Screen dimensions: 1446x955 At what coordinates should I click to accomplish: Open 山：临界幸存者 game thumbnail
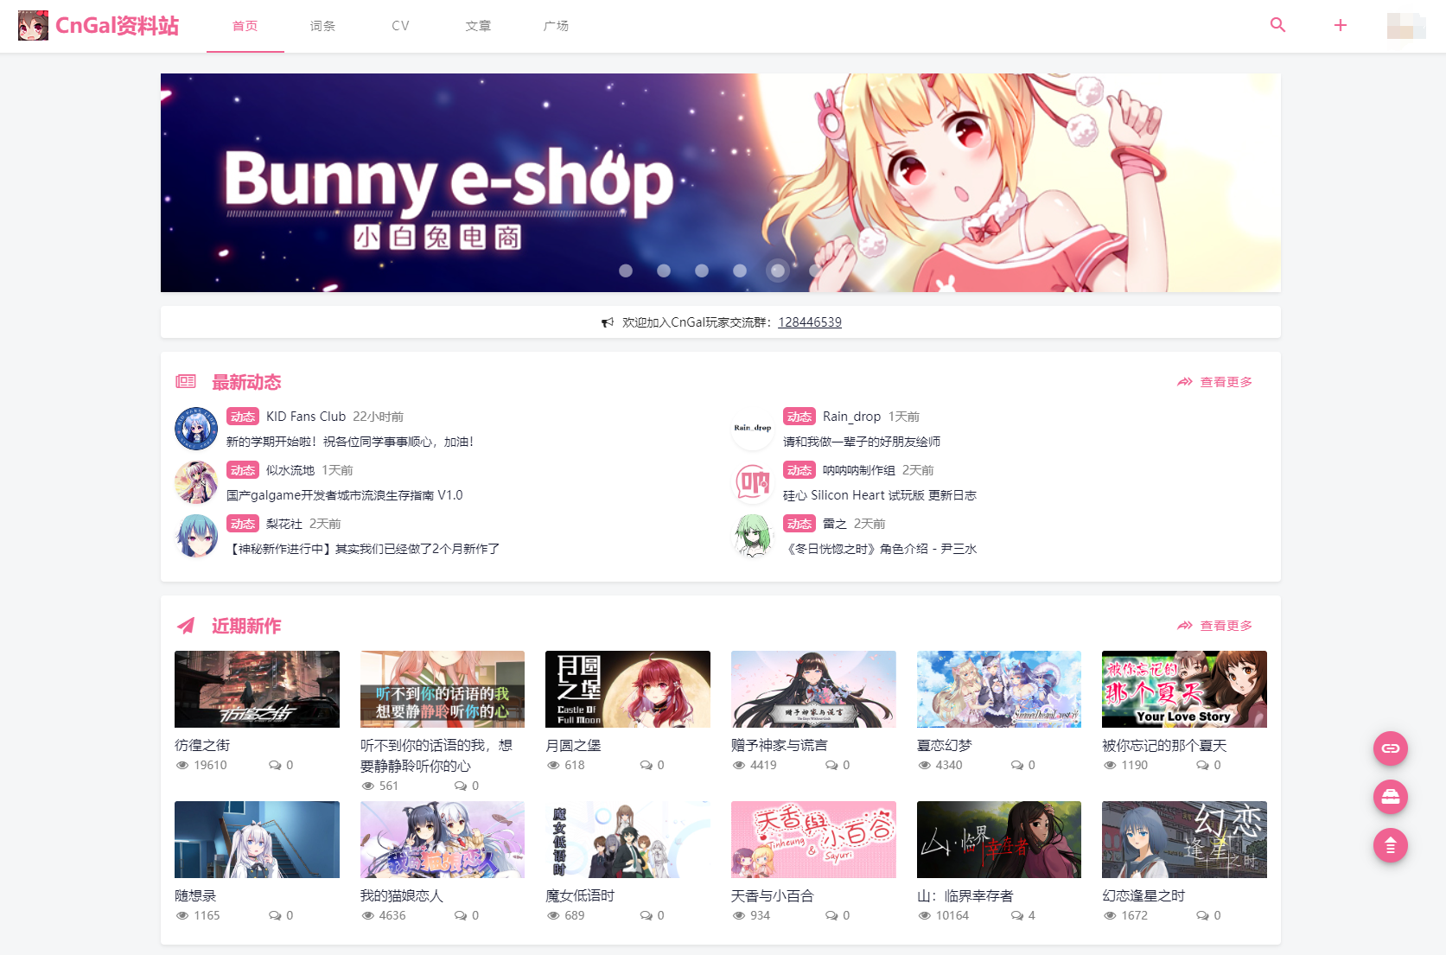[999, 839]
